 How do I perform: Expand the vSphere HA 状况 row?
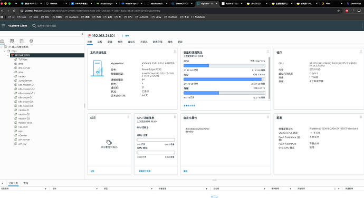tap(311, 133)
